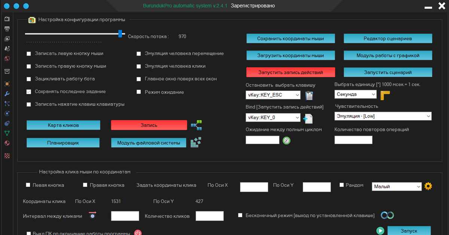The width and height of the screenshot is (449, 235).
Task: Click Сохранить координаты мыши button
Action: click(290, 39)
